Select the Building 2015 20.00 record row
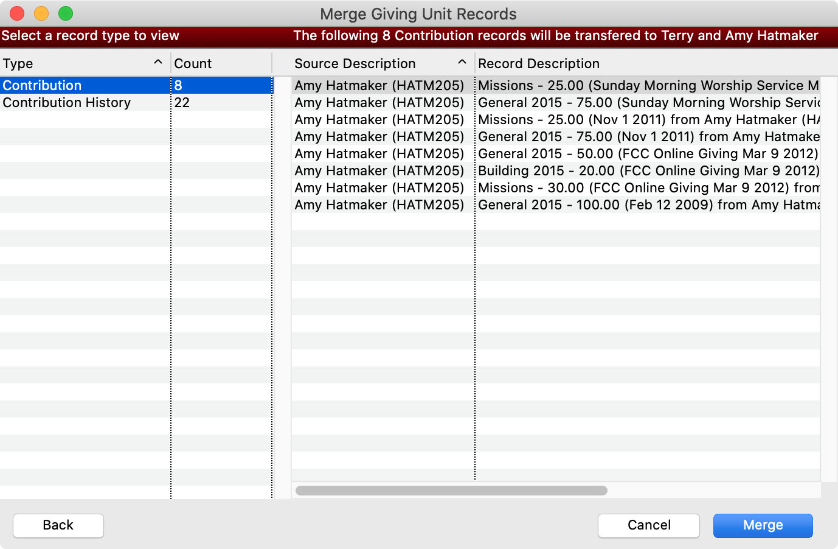This screenshot has width=838, height=549. tap(648, 170)
